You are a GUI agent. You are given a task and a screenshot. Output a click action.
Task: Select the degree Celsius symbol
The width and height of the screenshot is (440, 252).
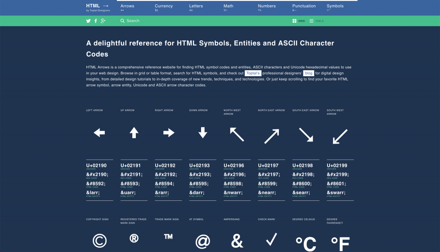coord(306,243)
